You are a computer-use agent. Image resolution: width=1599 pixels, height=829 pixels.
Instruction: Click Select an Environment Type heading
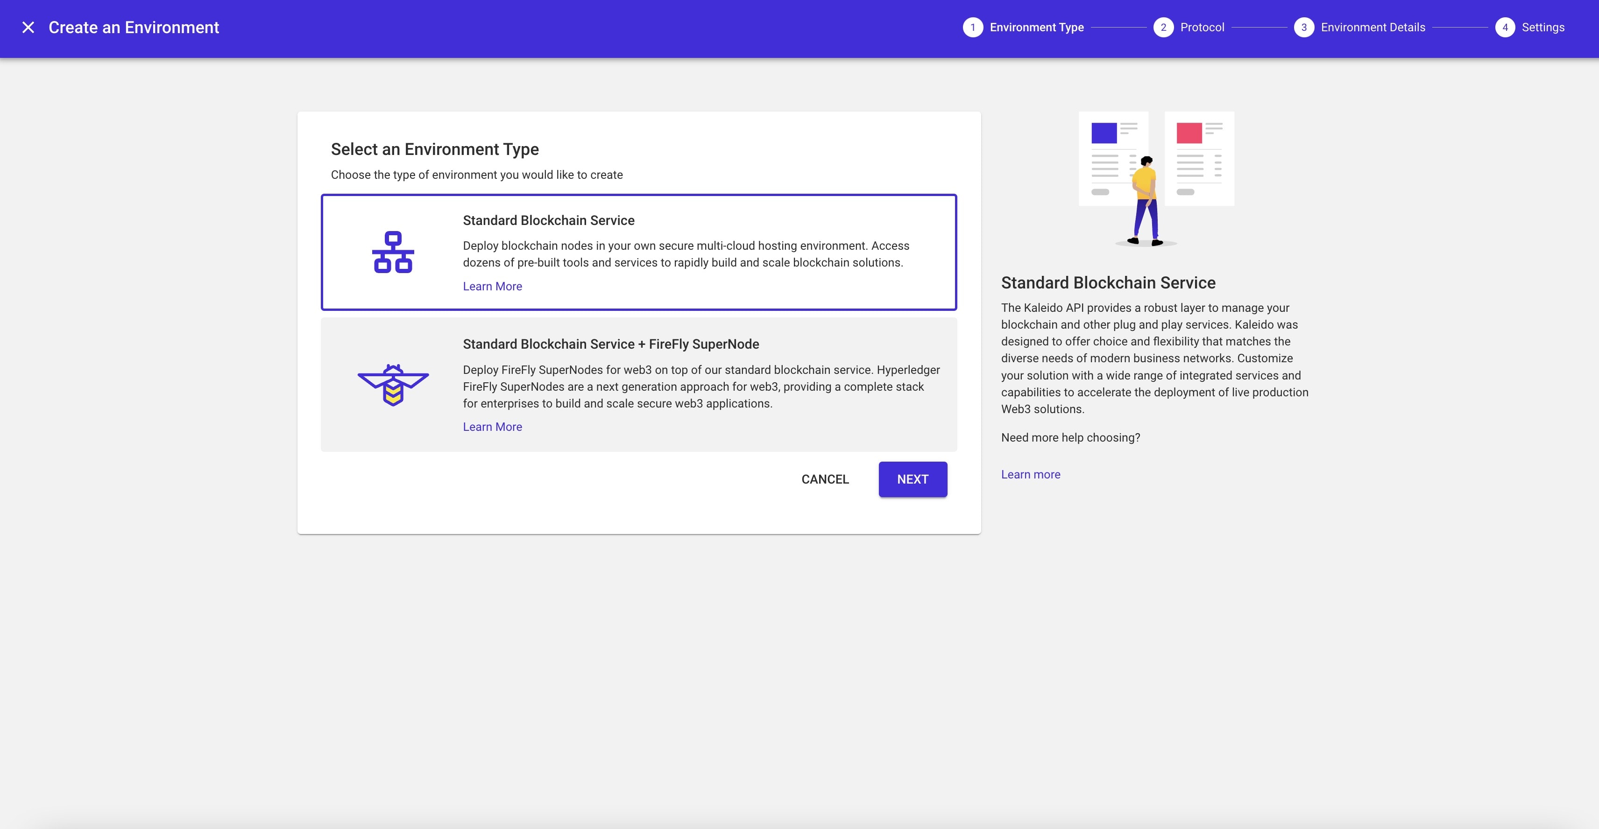434,149
